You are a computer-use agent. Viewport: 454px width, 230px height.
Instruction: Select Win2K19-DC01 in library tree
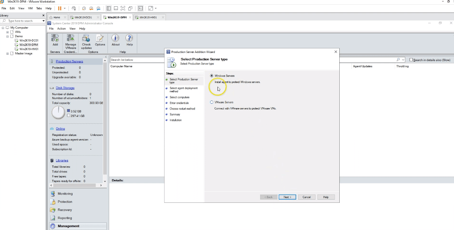(x=29, y=40)
